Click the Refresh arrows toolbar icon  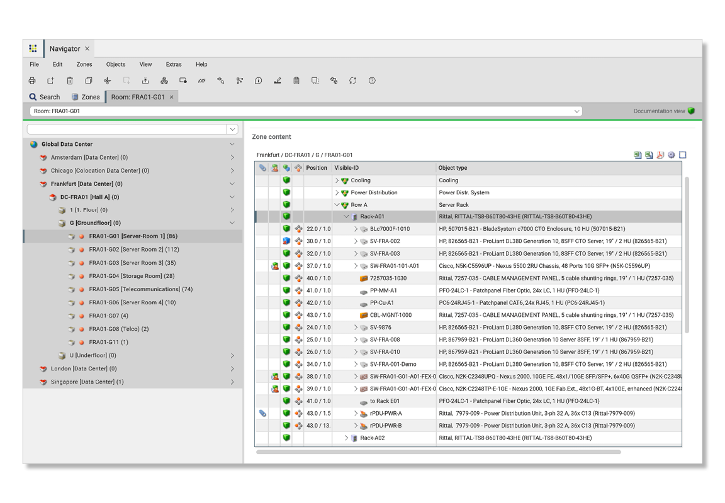click(353, 80)
